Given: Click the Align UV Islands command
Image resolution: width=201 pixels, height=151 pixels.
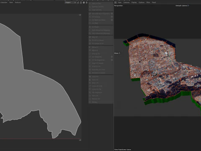Looking at the screenshot, I should (101, 63).
